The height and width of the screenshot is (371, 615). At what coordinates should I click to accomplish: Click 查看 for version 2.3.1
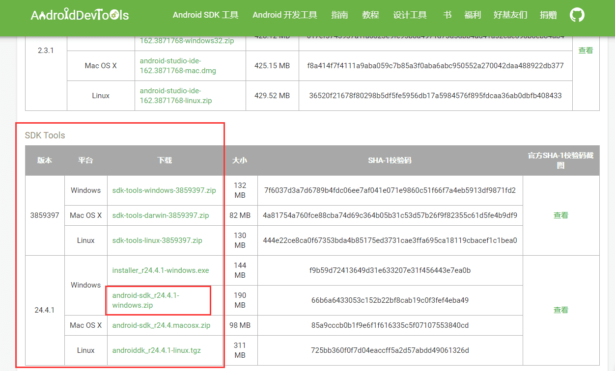(x=586, y=50)
